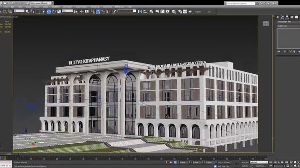Screen dimensions: 300x168
Task: Open Render Setup dialog
Action: coord(180,12)
